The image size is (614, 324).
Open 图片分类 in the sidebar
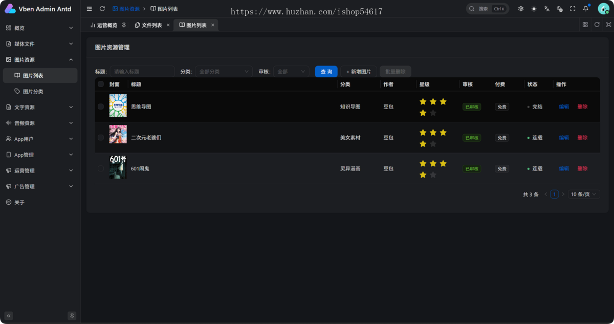pyautogui.click(x=40, y=92)
